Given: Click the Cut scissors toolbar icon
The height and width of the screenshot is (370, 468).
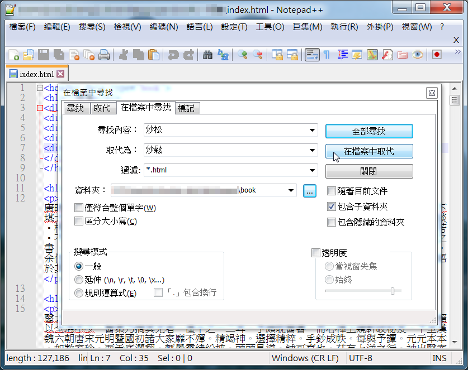Looking at the screenshot, I should coord(123,55).
